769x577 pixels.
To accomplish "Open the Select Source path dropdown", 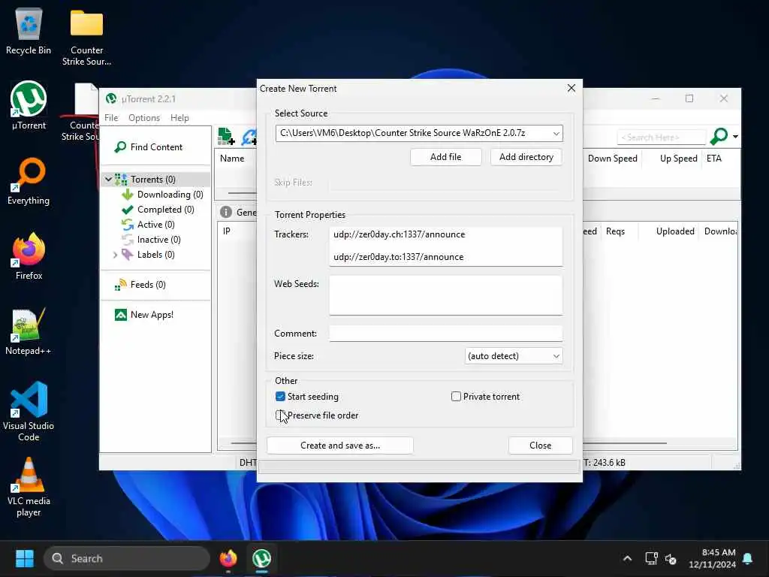I will (556, 134).
